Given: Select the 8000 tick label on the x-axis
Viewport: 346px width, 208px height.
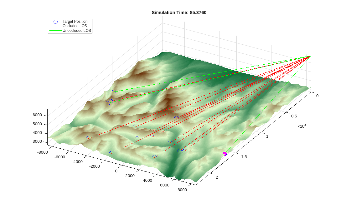Looking at the screenshot, I should (x=183, y=190).
